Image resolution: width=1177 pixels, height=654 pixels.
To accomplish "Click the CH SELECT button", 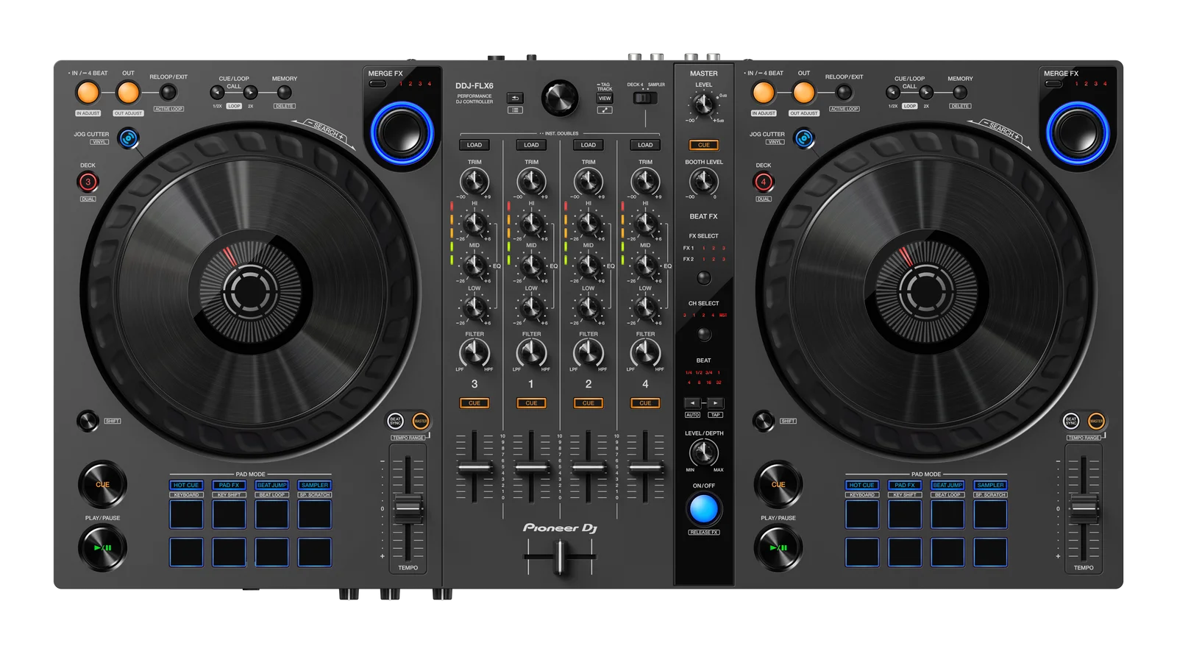I will click(x=704, y=334).
